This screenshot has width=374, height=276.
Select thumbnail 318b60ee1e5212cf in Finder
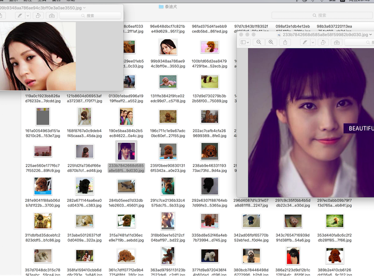(168, 221)
